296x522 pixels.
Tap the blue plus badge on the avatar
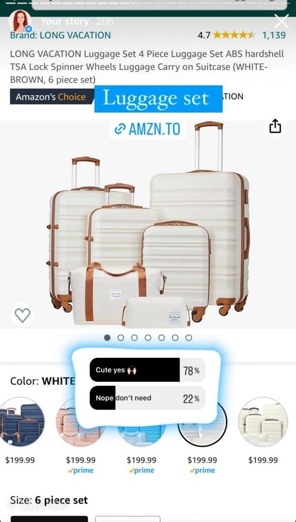click(x=28, y=29)
